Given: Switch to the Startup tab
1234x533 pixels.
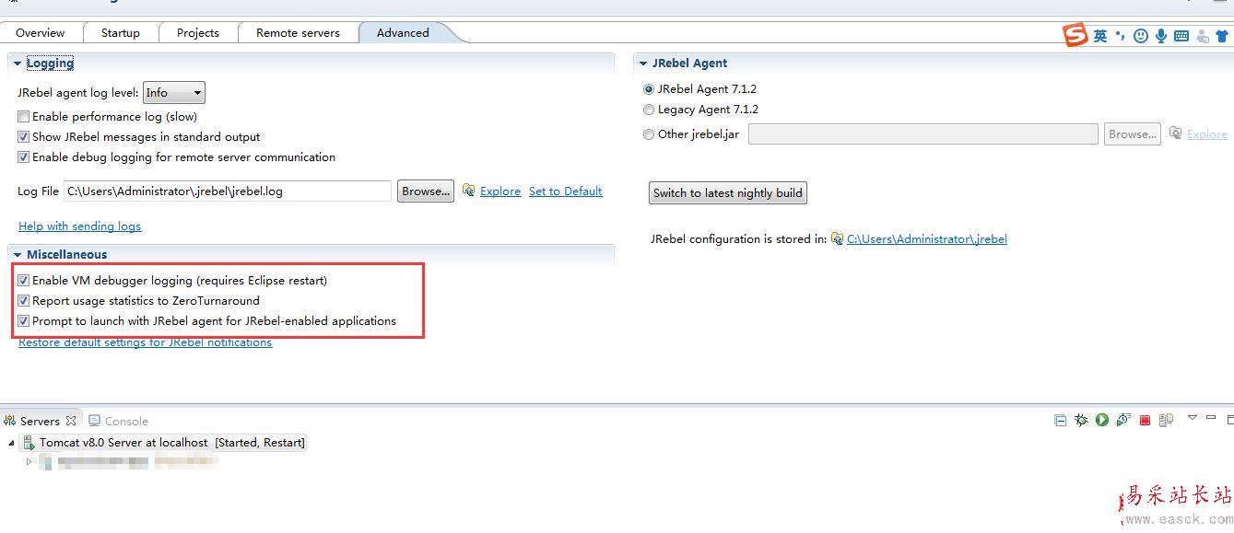Looking at the screenshot, I should [121, 33].
